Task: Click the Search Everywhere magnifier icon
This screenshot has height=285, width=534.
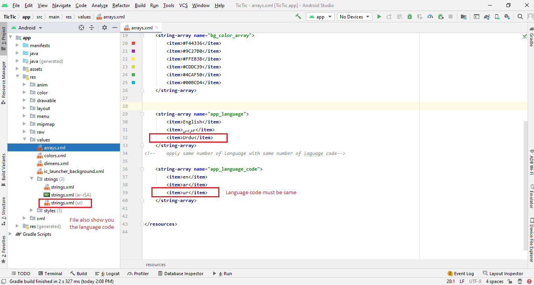Action: click(520, 17)
